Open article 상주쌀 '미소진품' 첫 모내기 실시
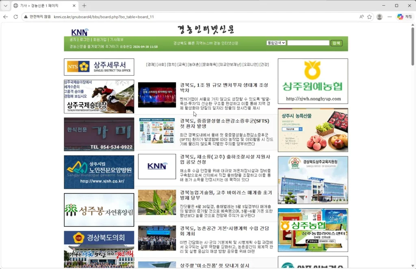416x269 pixels. pos(214,265)
